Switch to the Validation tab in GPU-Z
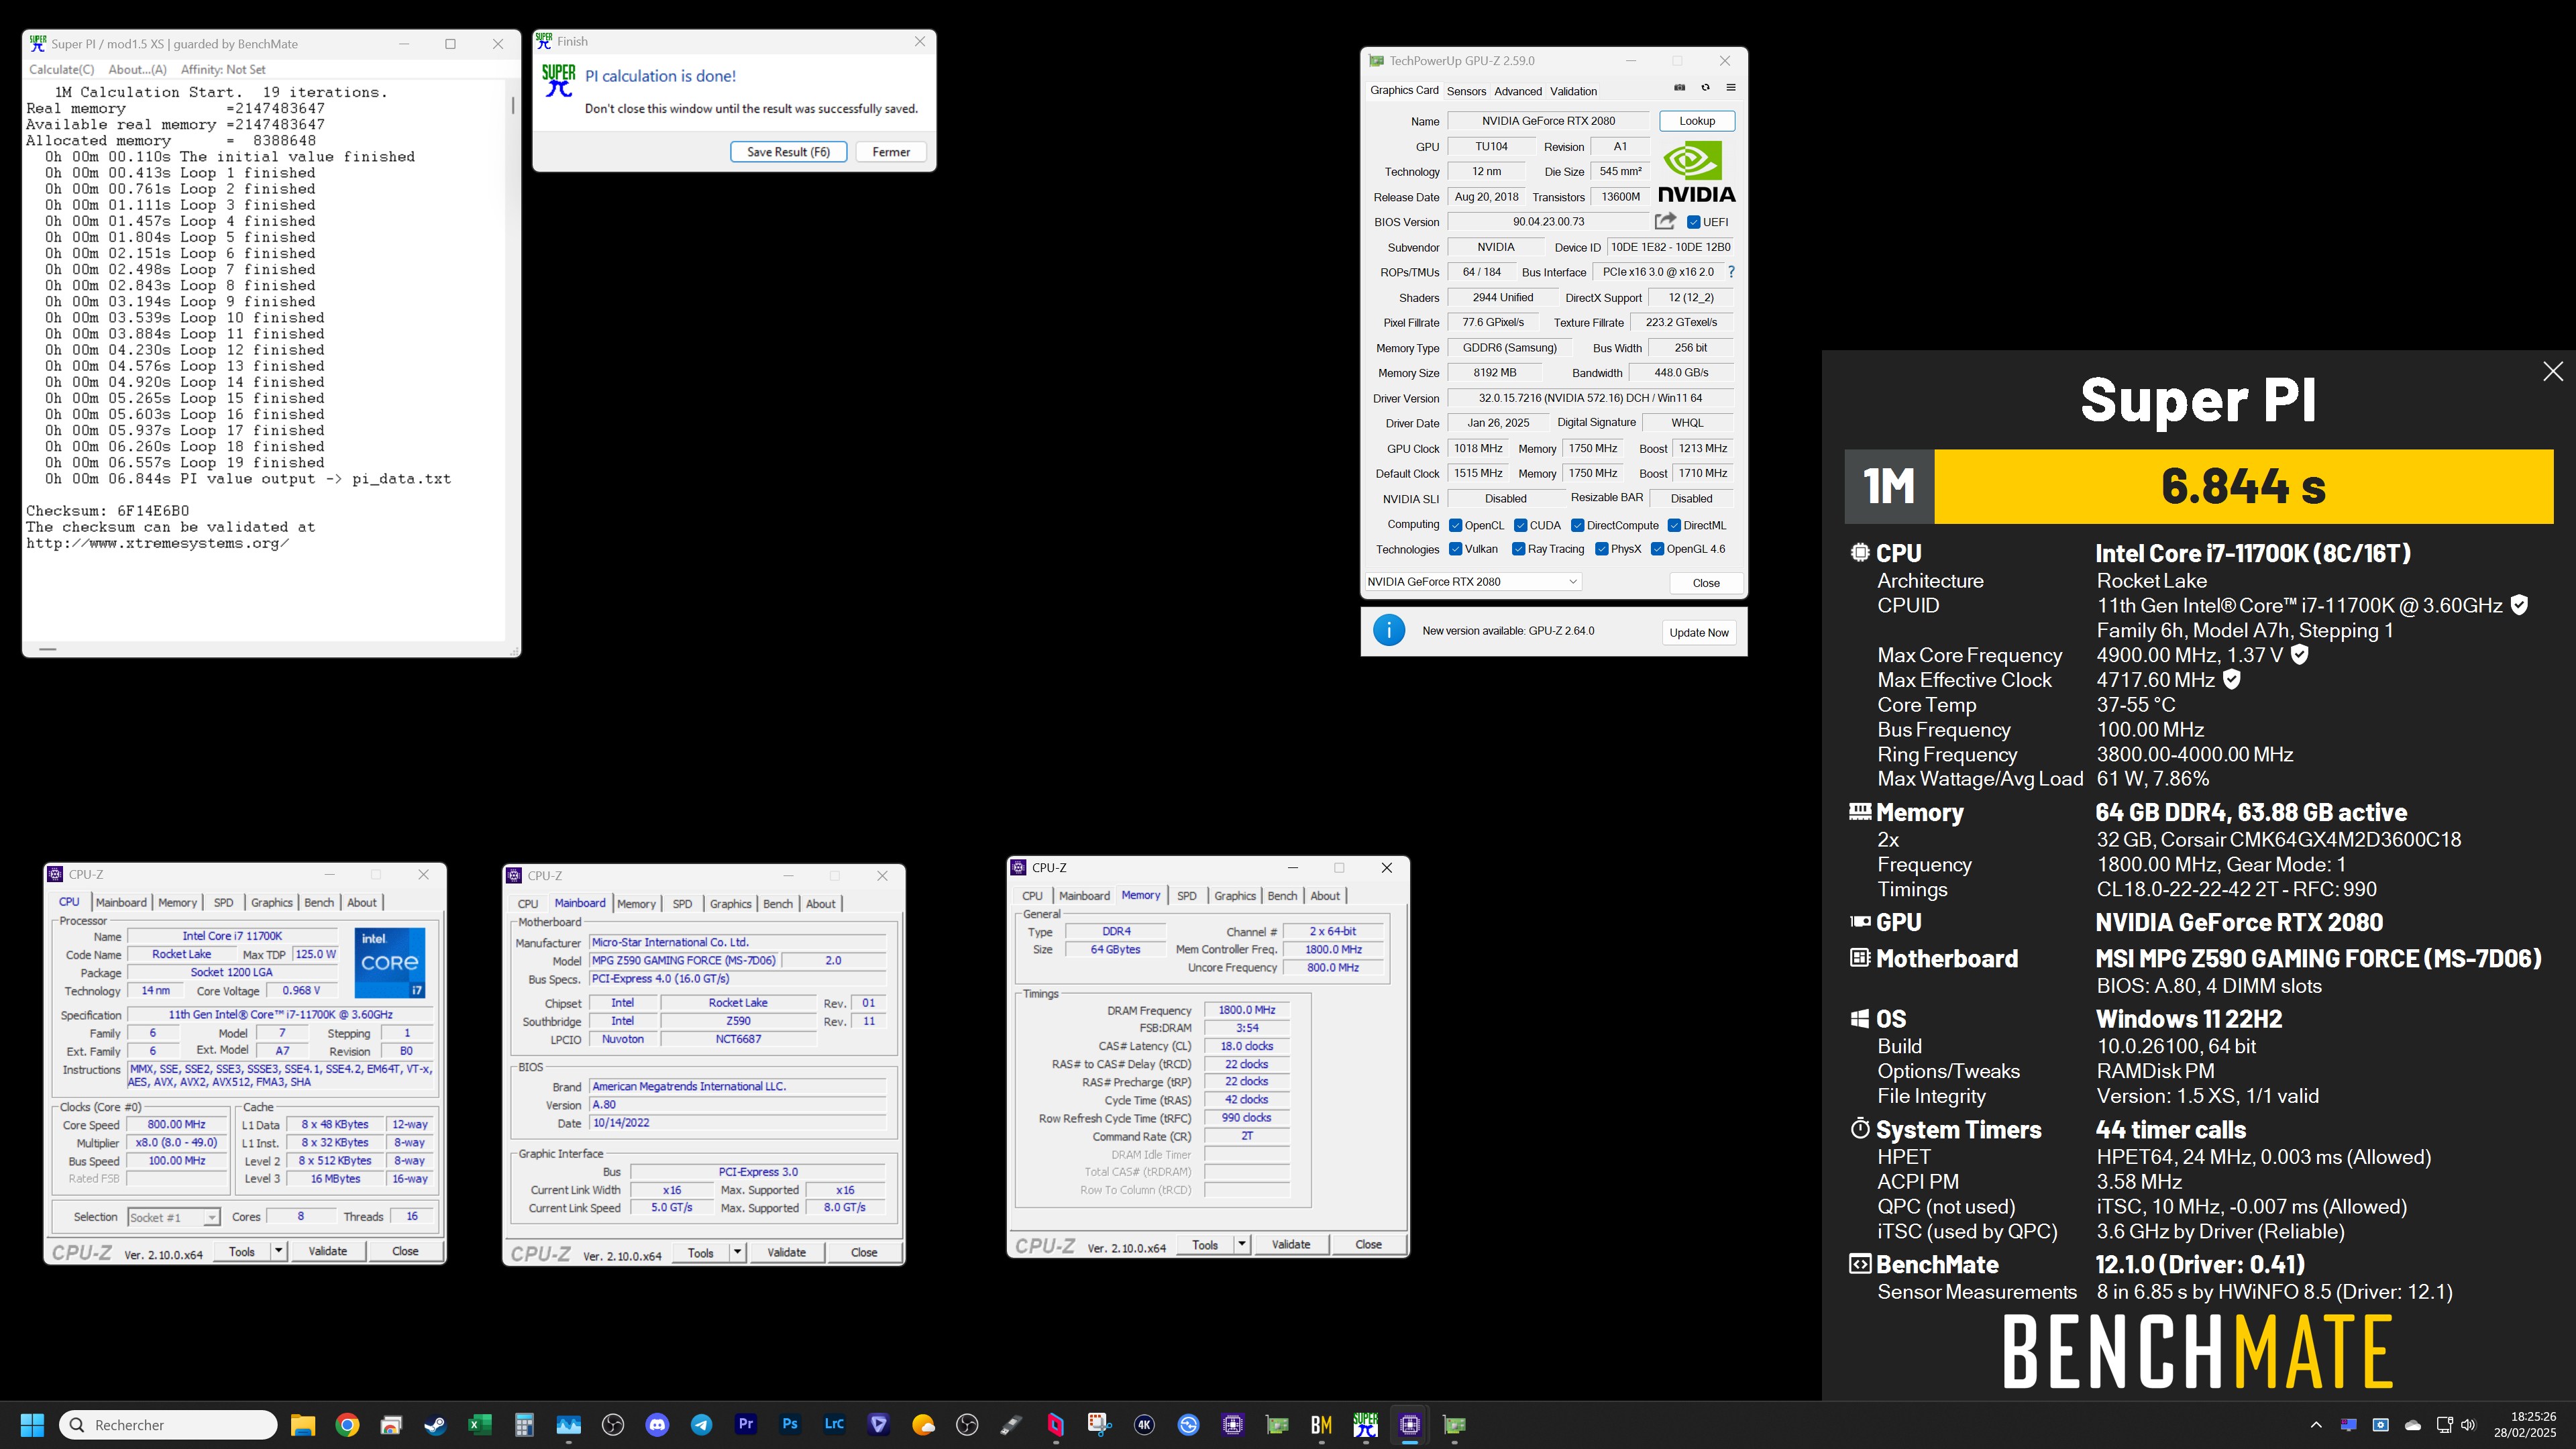Viewport: 2576px width, 1449px height. coord(1573,91)
